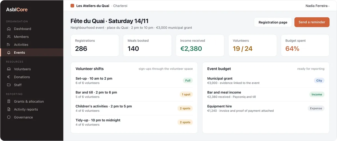Open the Donations menu label

point(22,77)
